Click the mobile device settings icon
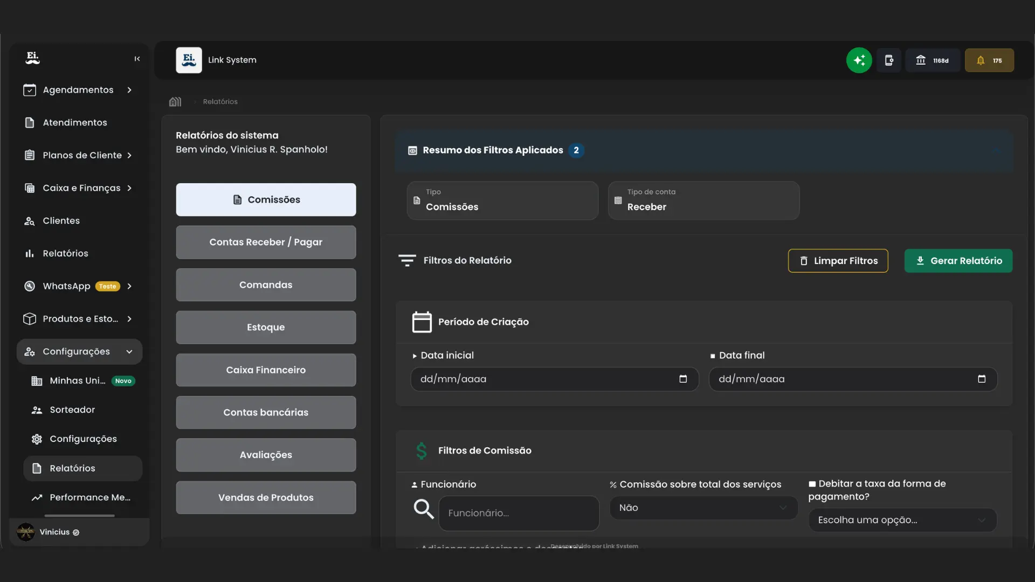The height and width of the screenshot is (582, 1035). coord(888,60)
